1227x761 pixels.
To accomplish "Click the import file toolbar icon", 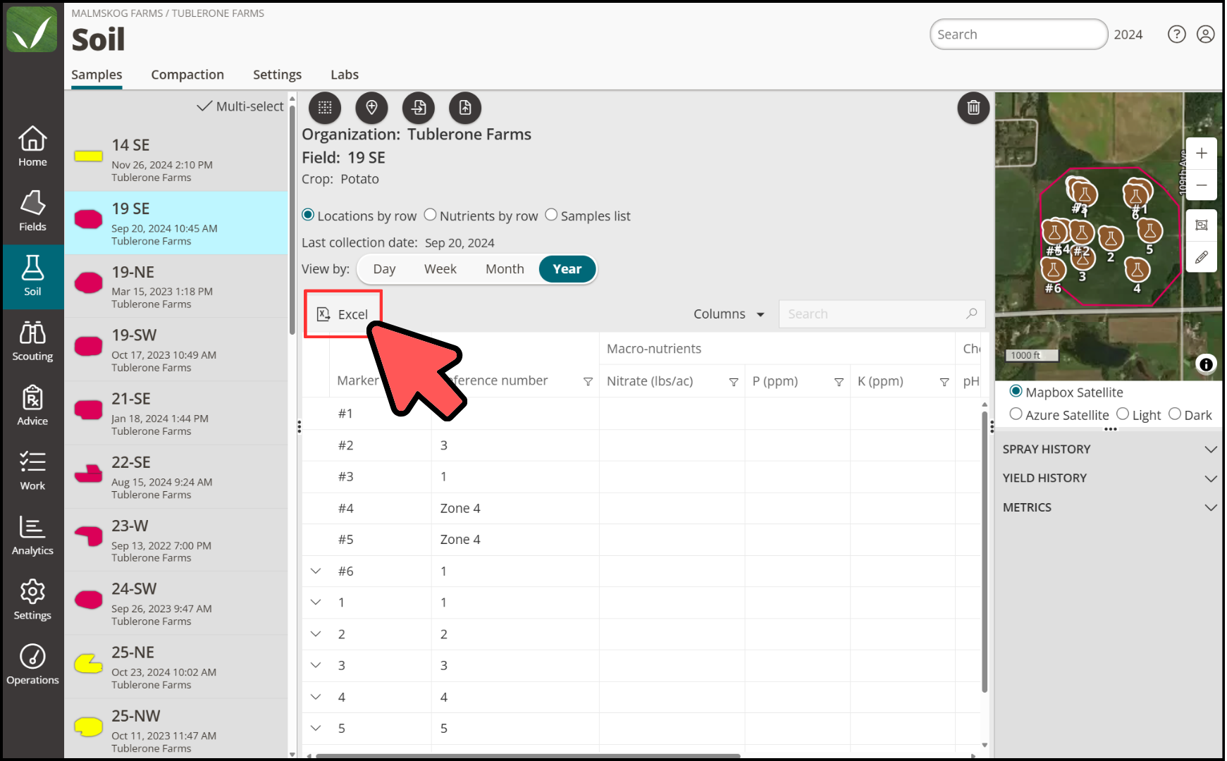I will point(419,108).
